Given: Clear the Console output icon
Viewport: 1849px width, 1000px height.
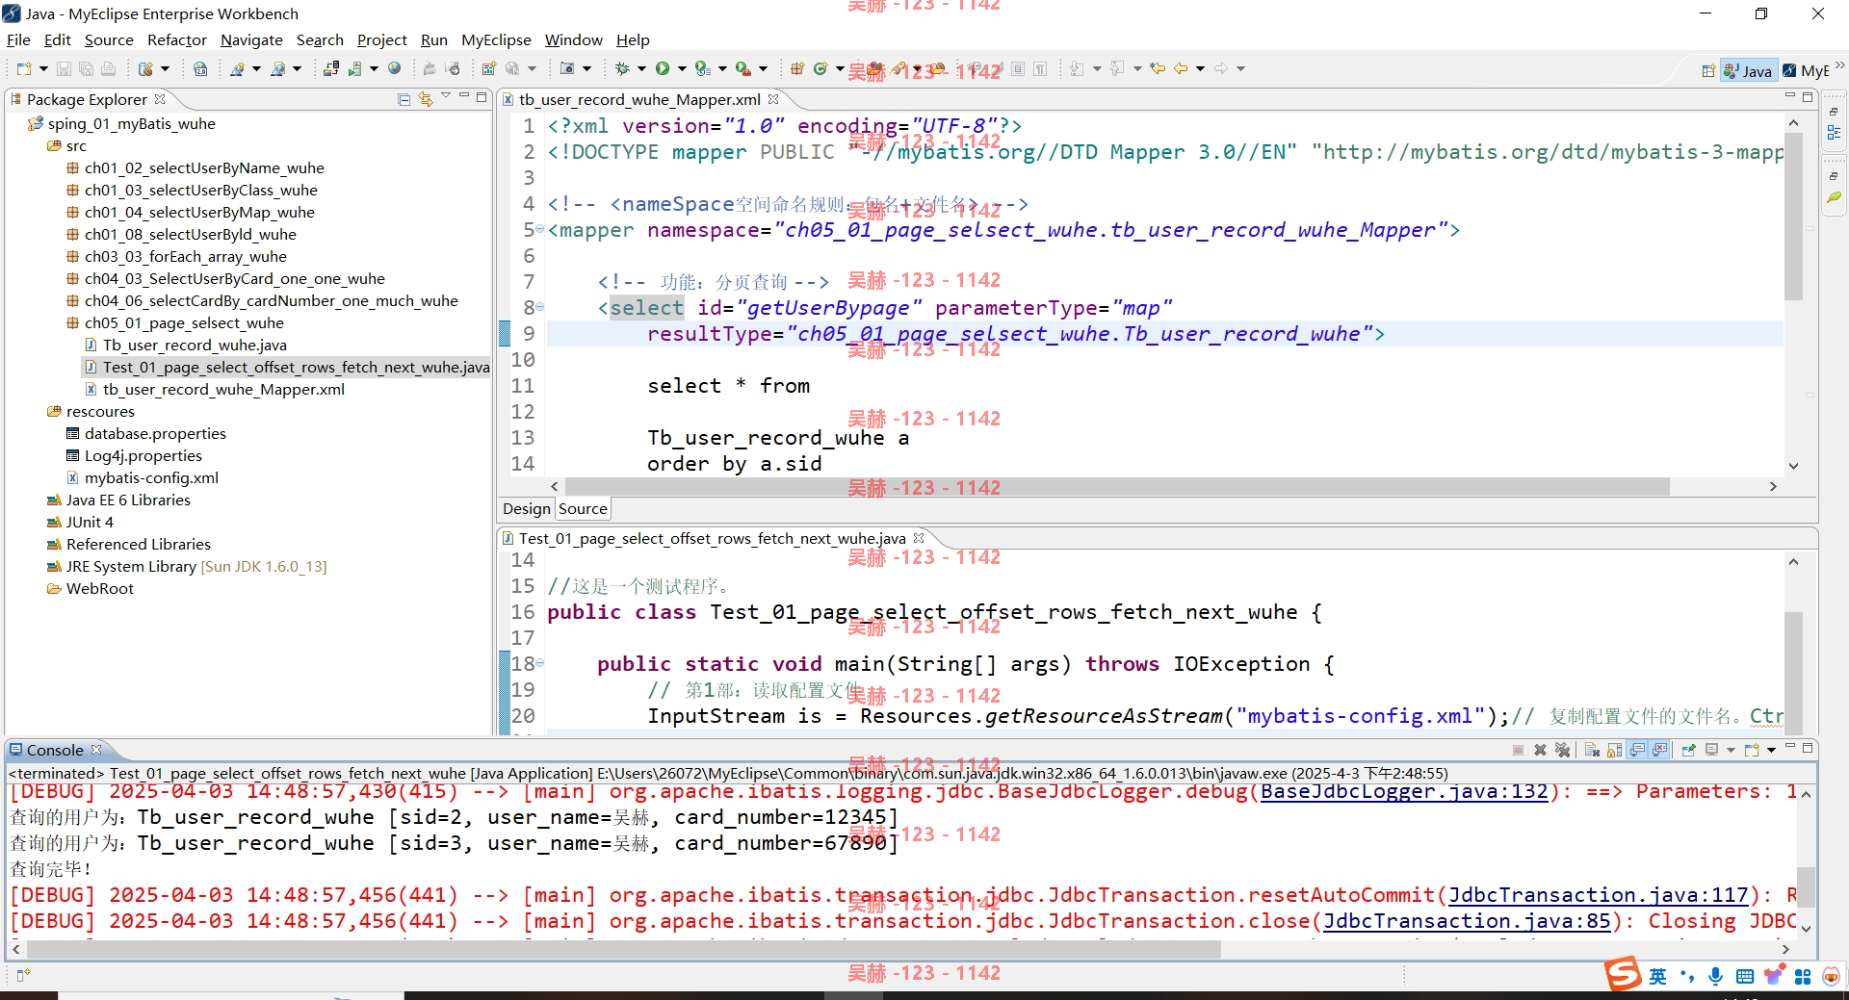Looking at the screenshot, I should click(1592, 750).
